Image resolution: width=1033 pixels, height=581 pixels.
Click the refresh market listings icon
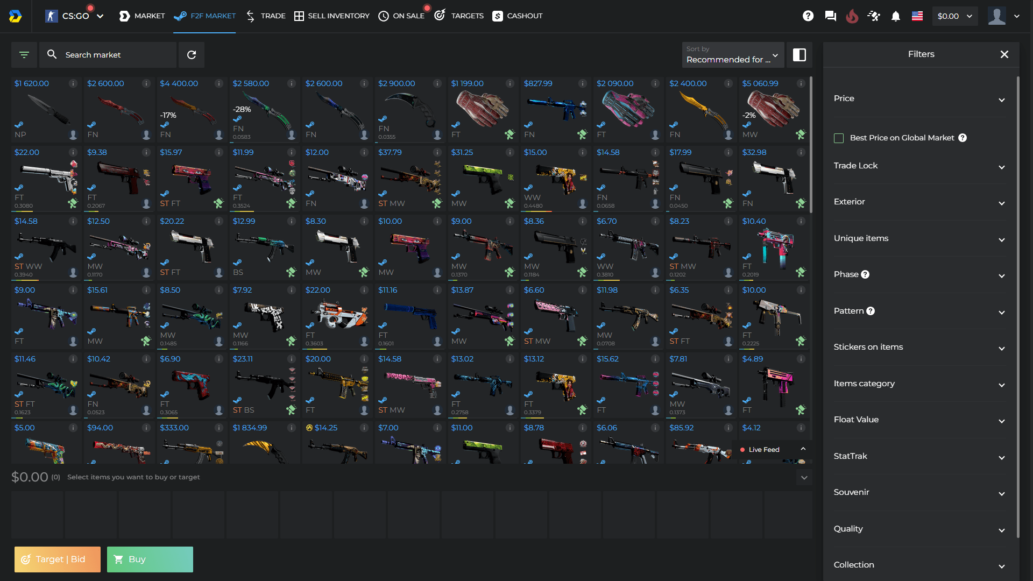192,54
